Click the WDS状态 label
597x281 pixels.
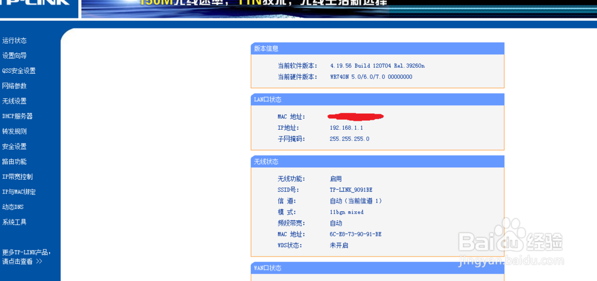coord(290,246)
